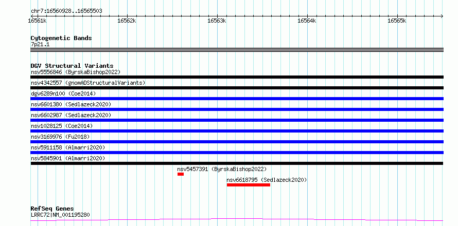
Task: Click the blue bar under dgv6289n100
Action: tap(237, 99)
